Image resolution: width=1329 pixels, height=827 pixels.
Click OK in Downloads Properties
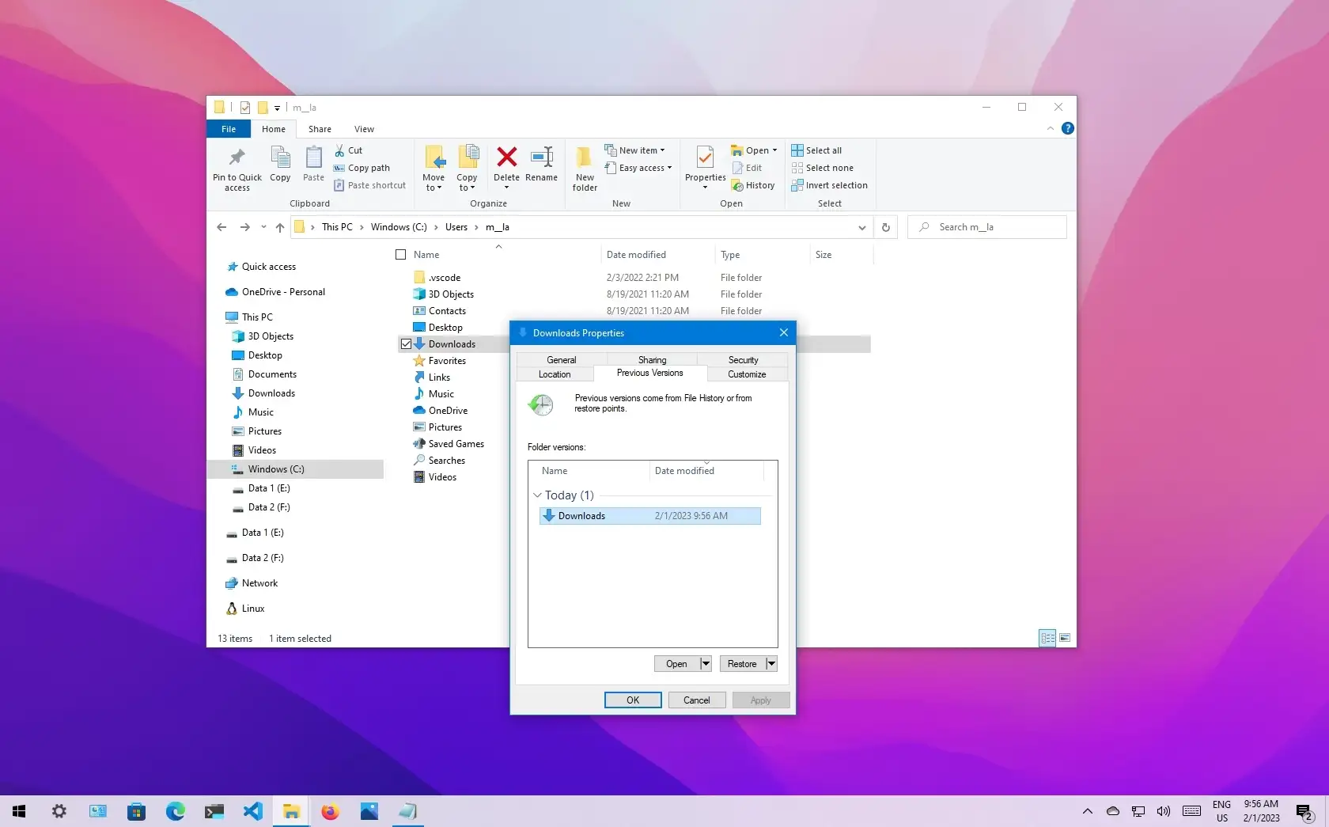[633, 700]
